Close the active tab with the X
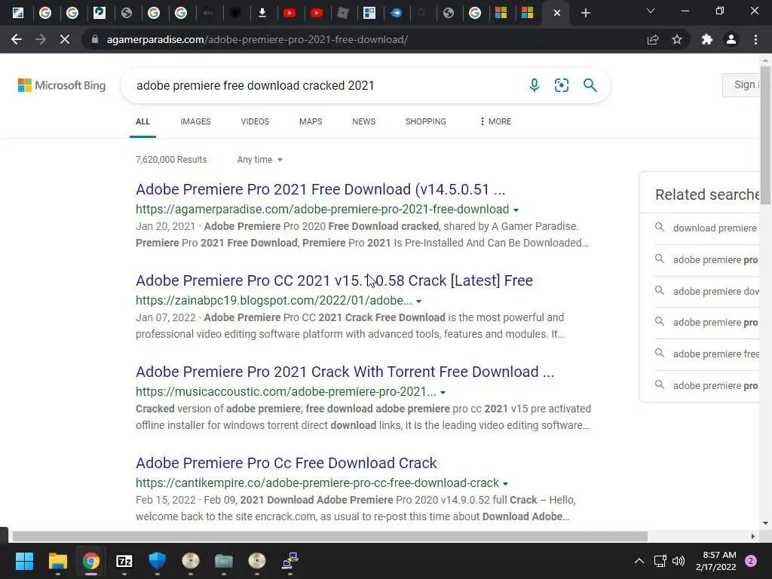The width and height of the screenshot is (772, 579). 557,13
